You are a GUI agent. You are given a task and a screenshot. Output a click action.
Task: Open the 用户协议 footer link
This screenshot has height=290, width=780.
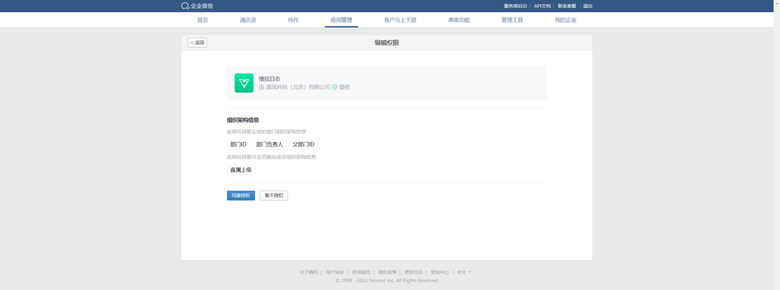(335, 272)
